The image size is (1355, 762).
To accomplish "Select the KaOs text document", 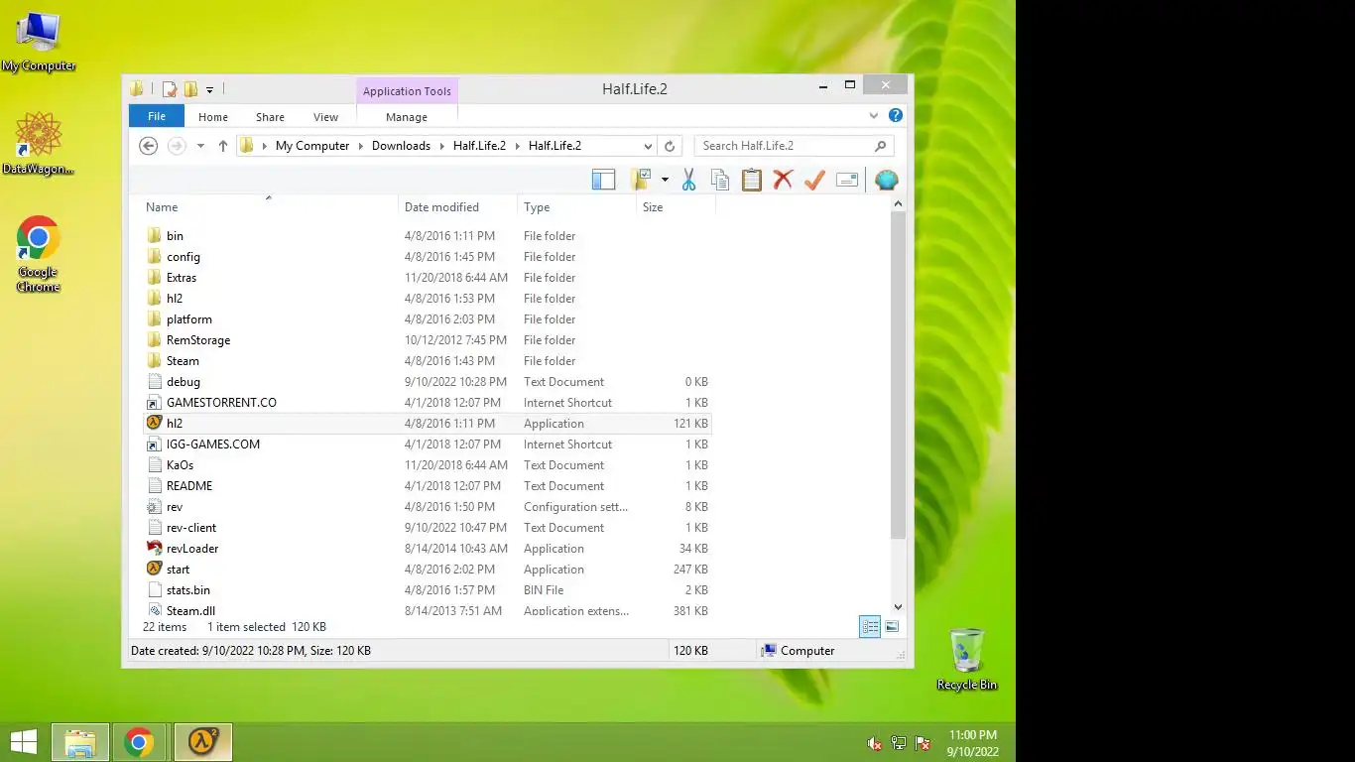I will point(180,465).
